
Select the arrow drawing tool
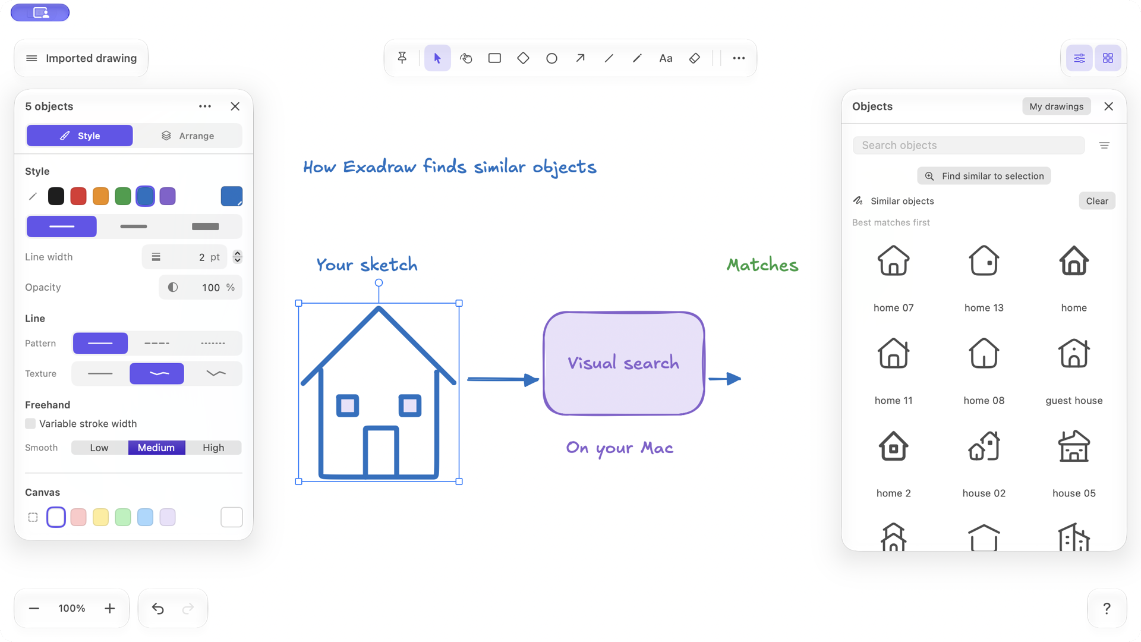[x=580, y=58]
